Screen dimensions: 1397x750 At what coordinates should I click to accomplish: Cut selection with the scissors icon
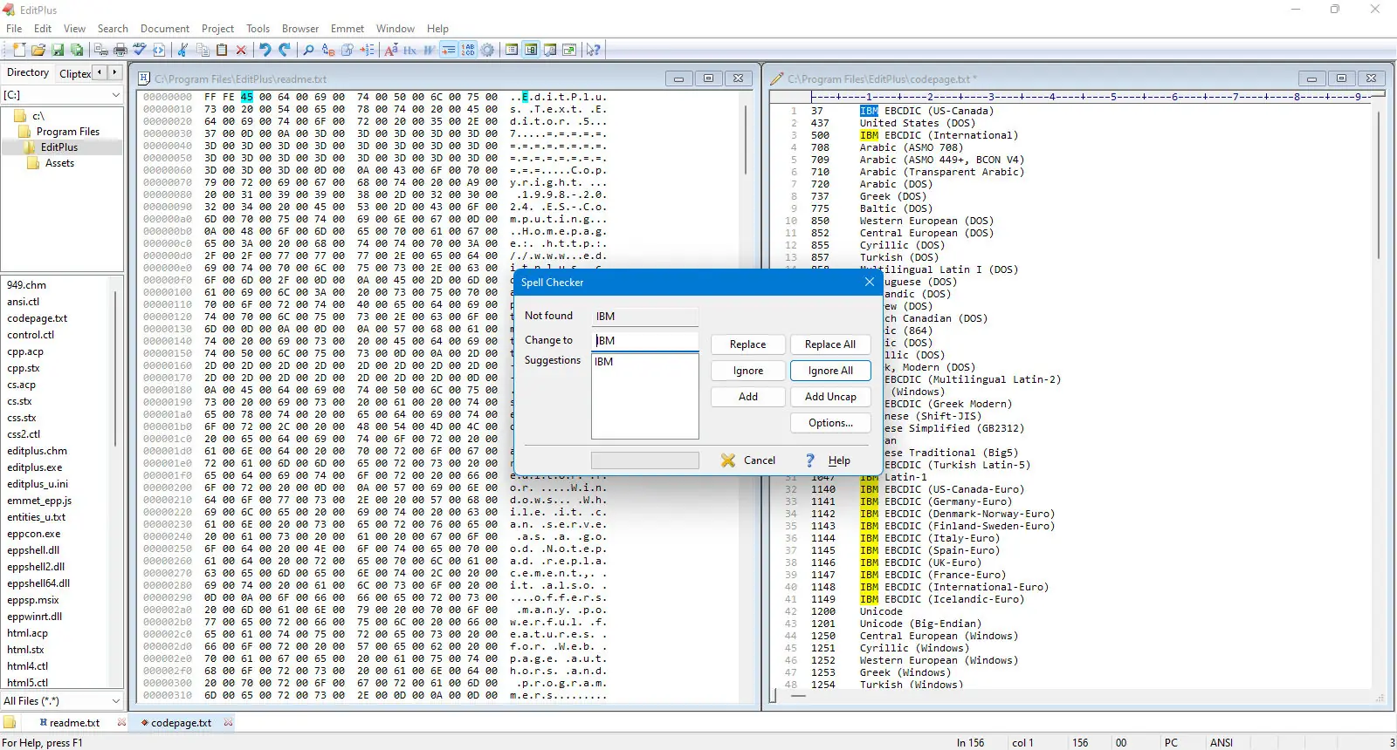tap(182, 50)
